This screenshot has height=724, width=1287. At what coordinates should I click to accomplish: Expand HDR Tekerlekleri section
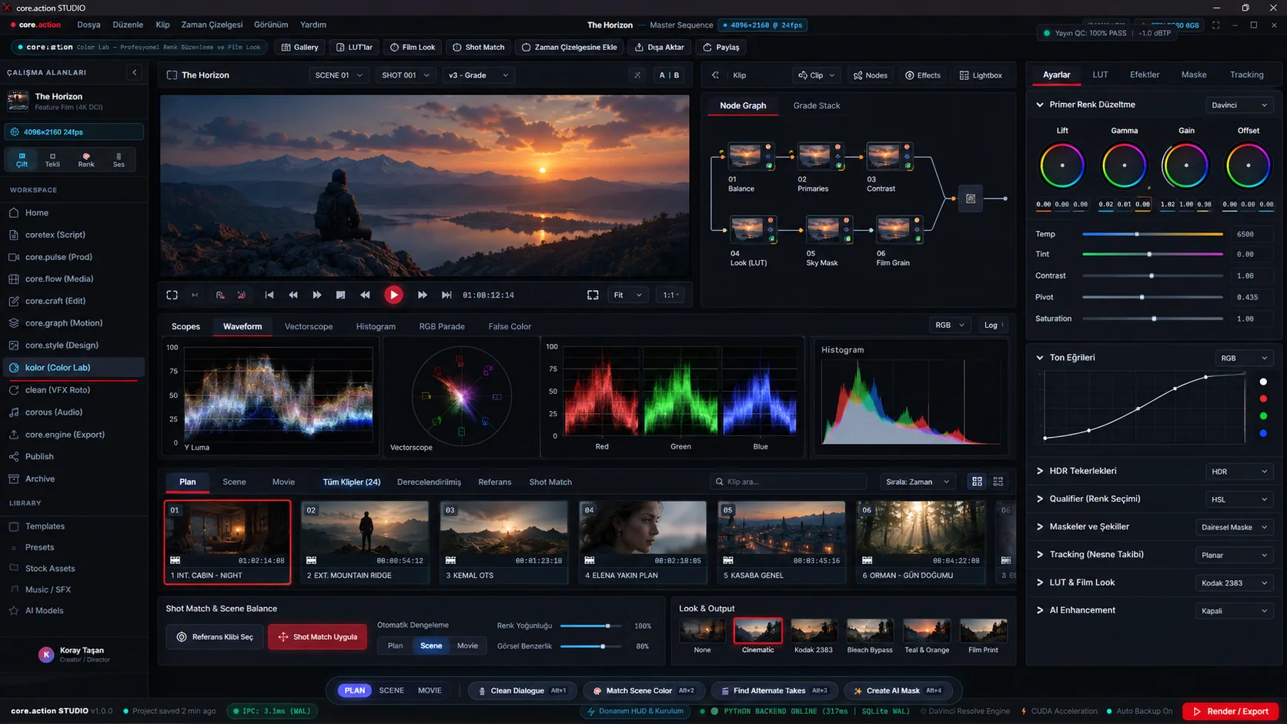pyautogui.click(x=1039, y=471)
